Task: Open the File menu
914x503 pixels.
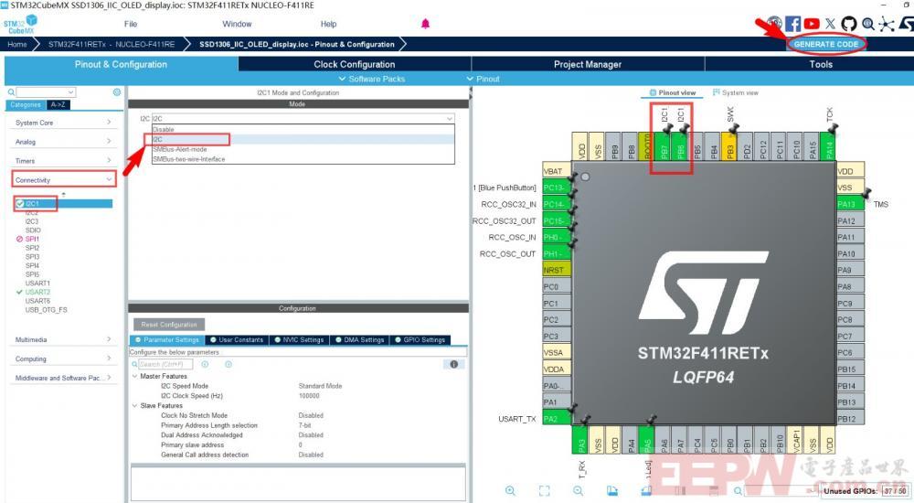Action: (131, 24)
